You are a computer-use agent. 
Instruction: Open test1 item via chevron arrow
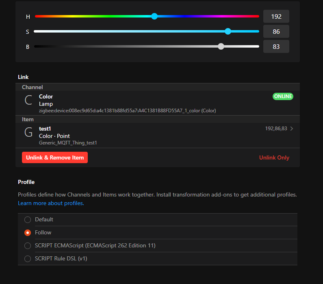[x=292, y=129]
